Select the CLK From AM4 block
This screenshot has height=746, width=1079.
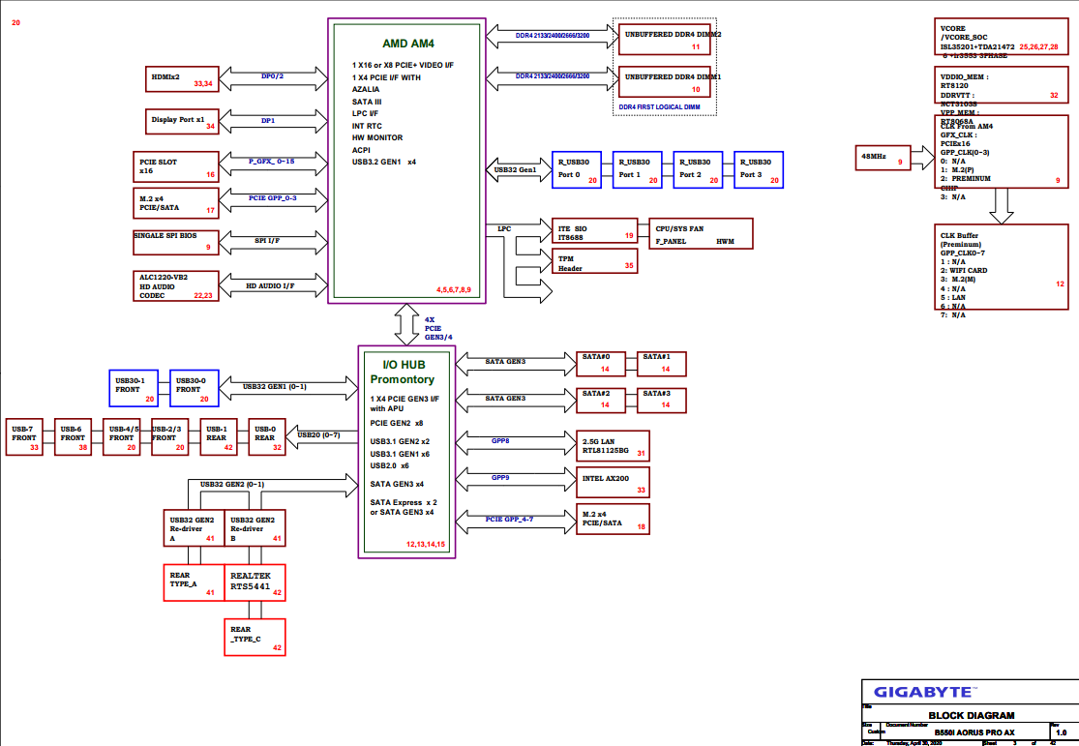tap(1002, 151)
